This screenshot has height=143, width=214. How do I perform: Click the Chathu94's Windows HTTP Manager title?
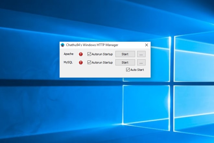tap(92, 45)
